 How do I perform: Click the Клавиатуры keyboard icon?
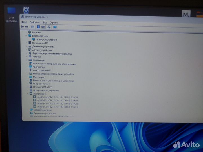pos(30,60)
